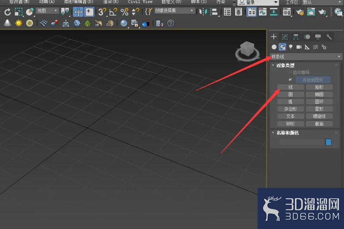Switch to the Modify panel tab
The width and height of the screenshot is (344, 229).
[x=285, y=37]
